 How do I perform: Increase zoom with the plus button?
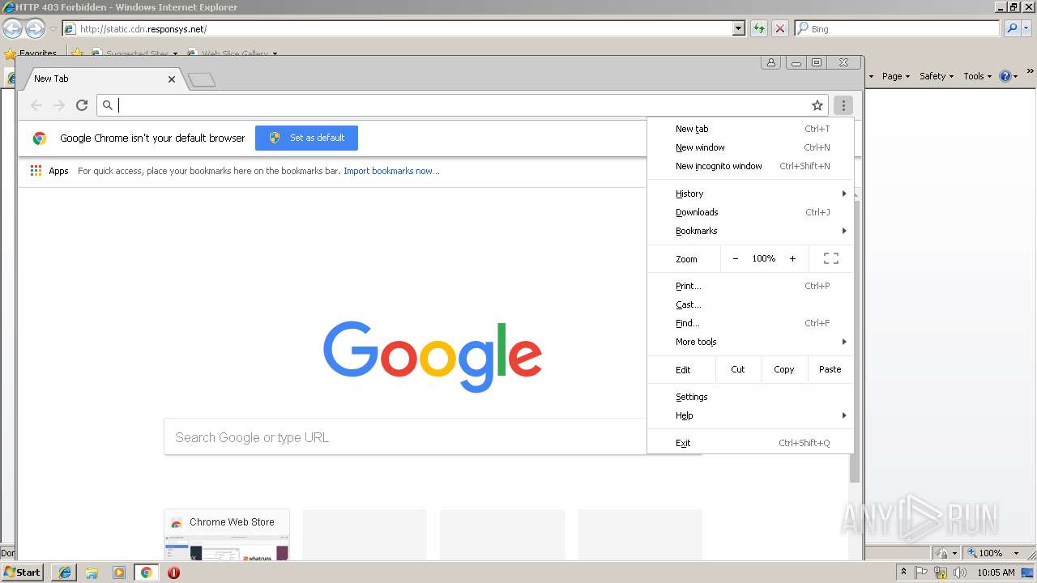[792, 258]
